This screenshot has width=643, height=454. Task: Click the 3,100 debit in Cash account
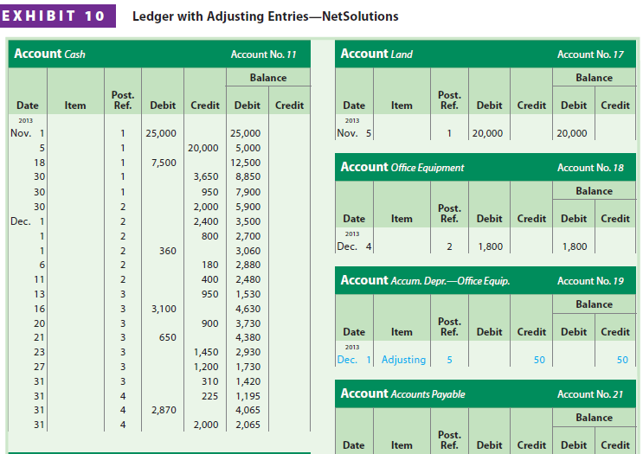click(x=163, y=308)
